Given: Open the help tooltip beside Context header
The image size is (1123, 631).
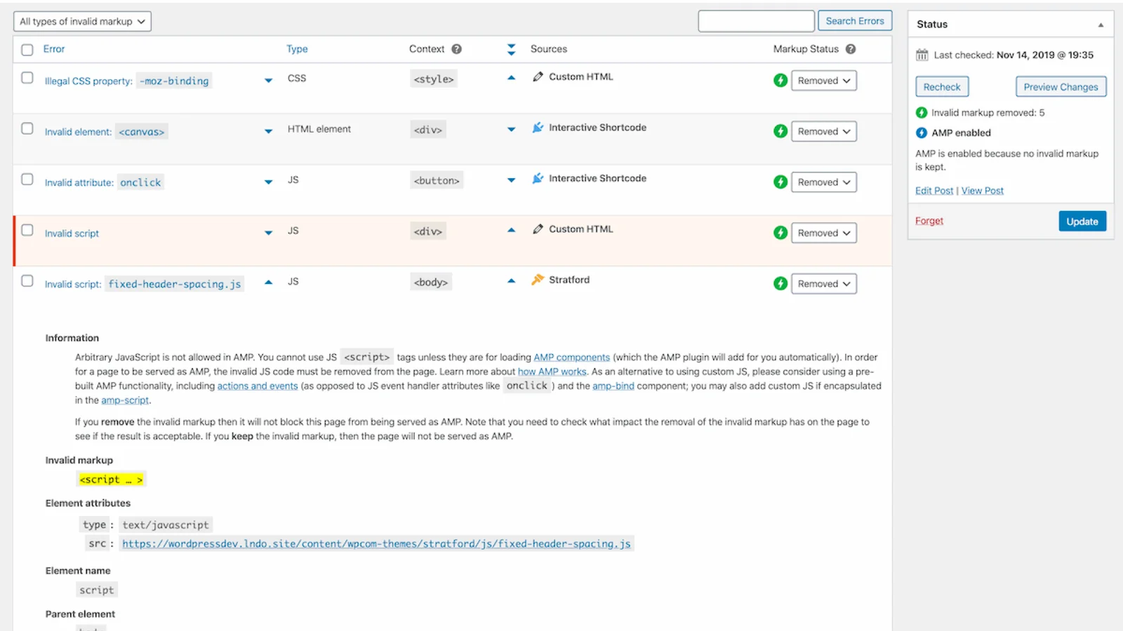Looking at the screenshot, I should tap(456, 49).
